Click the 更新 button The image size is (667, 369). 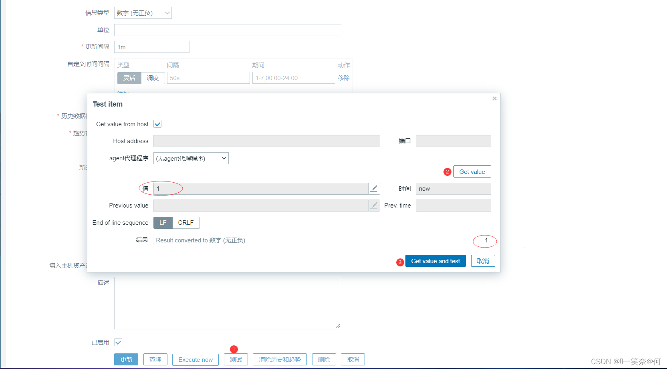pyautogui.click(x=126, y=359)
